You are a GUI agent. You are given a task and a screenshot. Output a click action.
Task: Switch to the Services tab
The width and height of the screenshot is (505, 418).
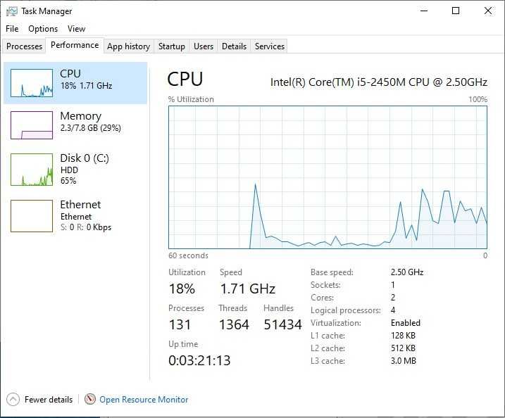click(x=270, y=46)
